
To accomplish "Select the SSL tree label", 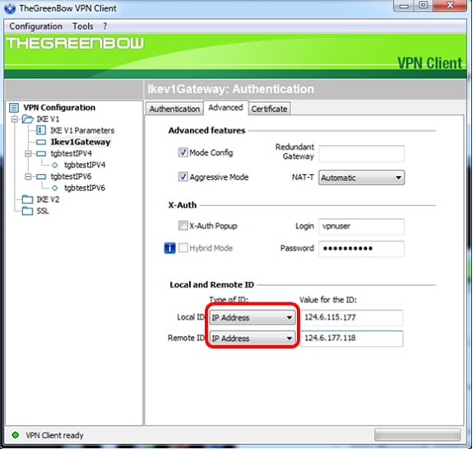I will click(x=43, y=211).
